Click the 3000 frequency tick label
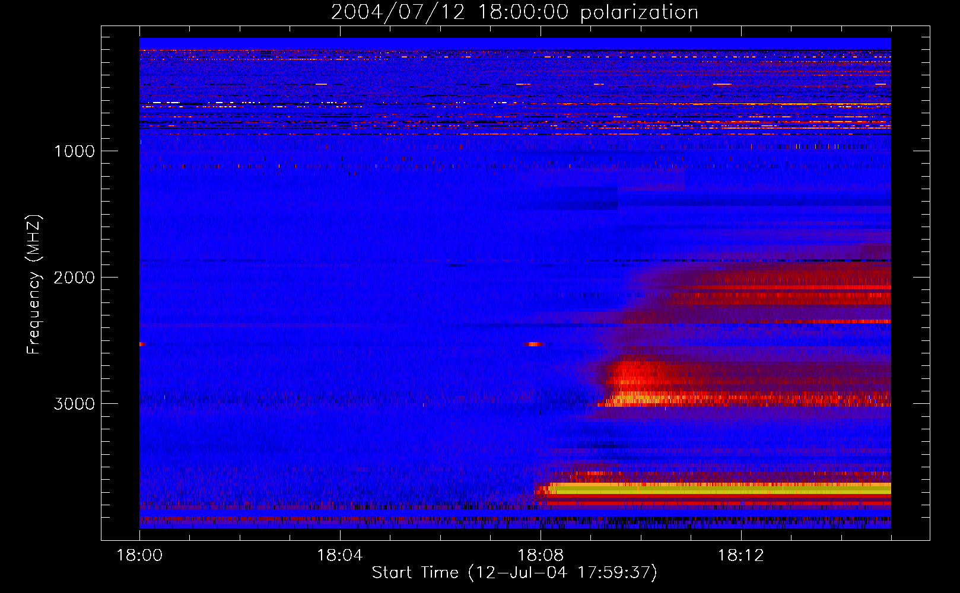 click(x=74, y=404)
